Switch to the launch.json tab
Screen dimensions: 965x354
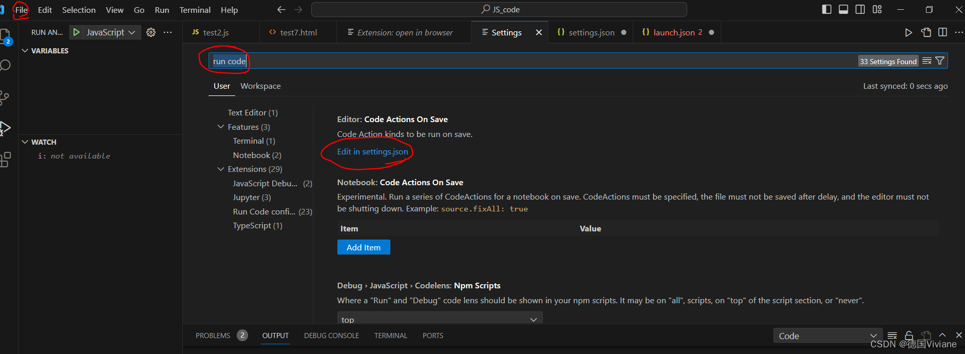point(677,32)
